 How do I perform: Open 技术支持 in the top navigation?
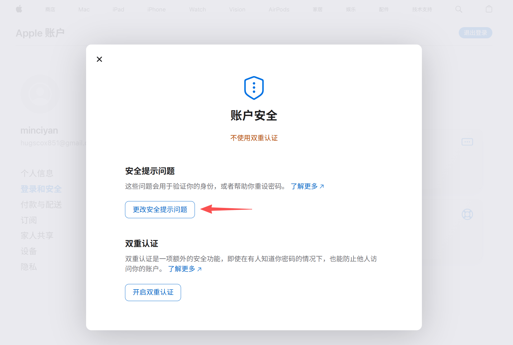pyautogui.click(x=422, y=9)
